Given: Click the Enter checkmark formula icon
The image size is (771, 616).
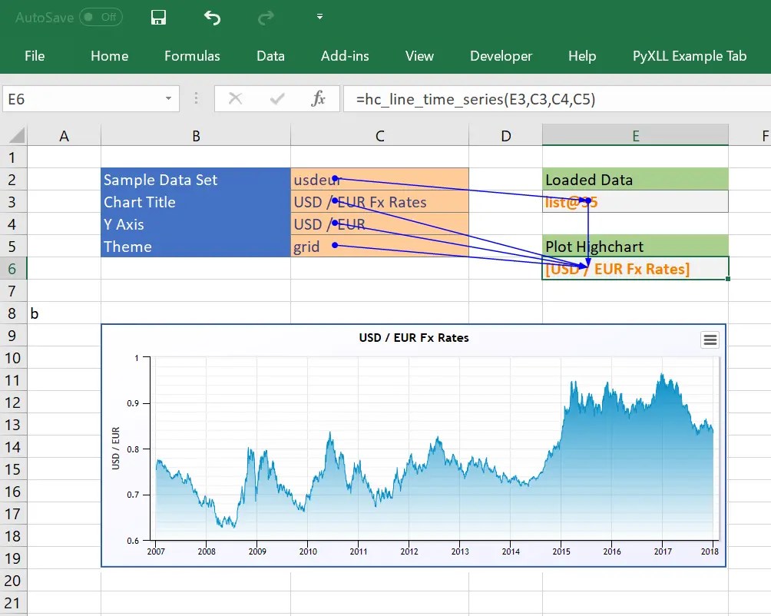Looking at the screenshot, I should point(277,99).
